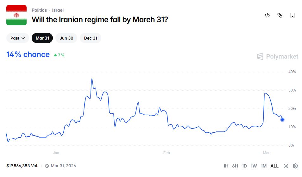Switch to the Jun 30 tab

[x=66, y=38]
